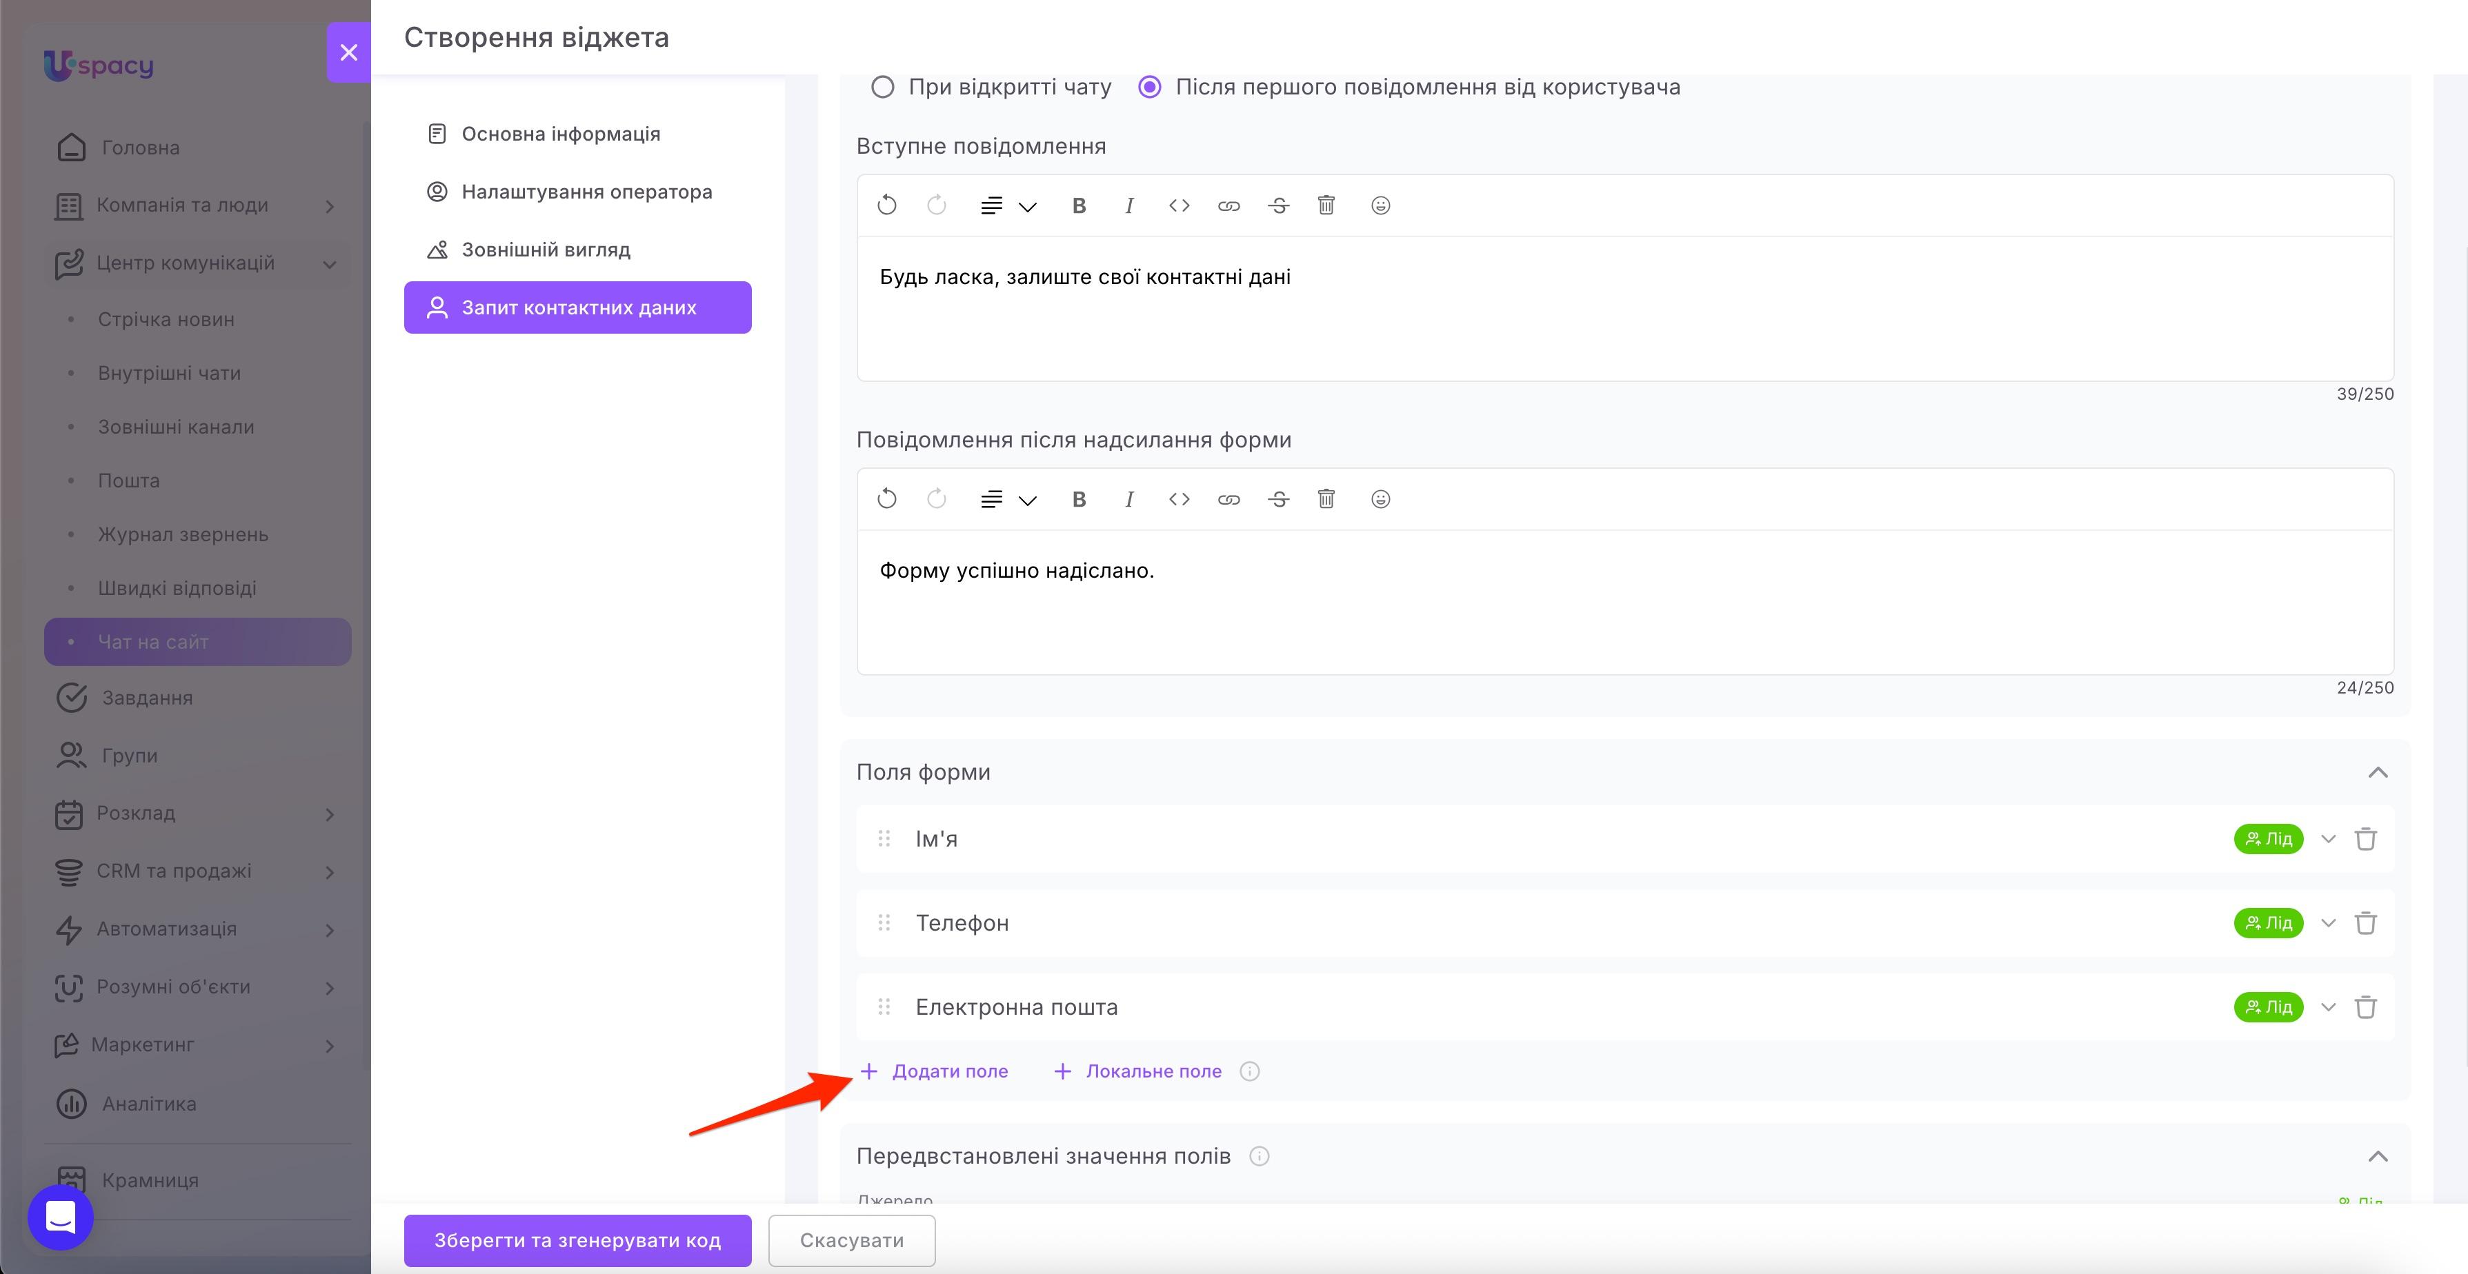The image size is (2468, 1274).
Task: Show info for Передвстановлені значення полів
Action: pos(1259,1157)
